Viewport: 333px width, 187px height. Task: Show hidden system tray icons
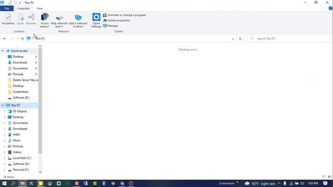tap(279, 183)
